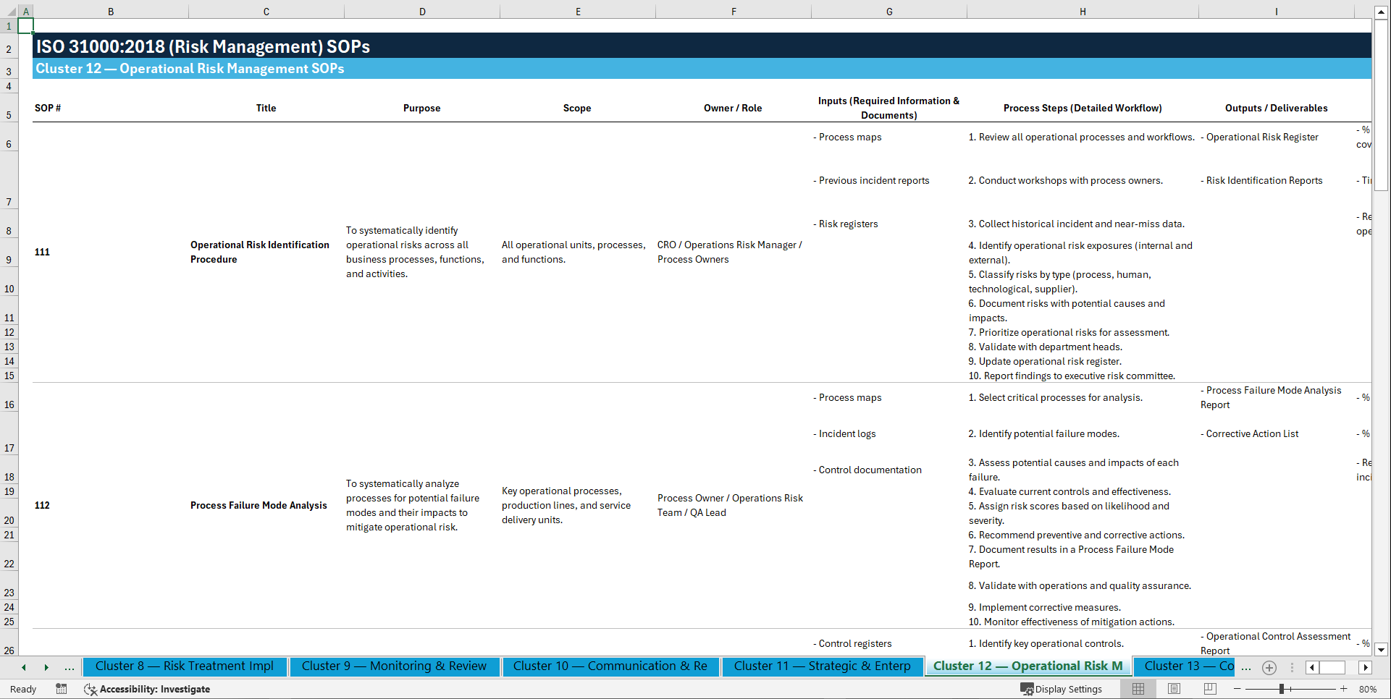Open Page Break Preview view
Viewport: 1391px width, 699px height.
pos(1210,689)
